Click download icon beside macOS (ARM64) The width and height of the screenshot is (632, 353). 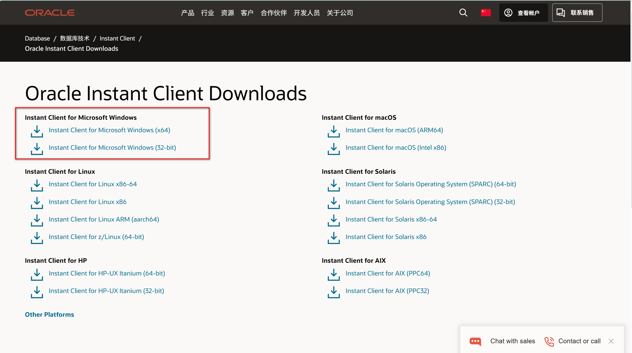pos(334,131)
